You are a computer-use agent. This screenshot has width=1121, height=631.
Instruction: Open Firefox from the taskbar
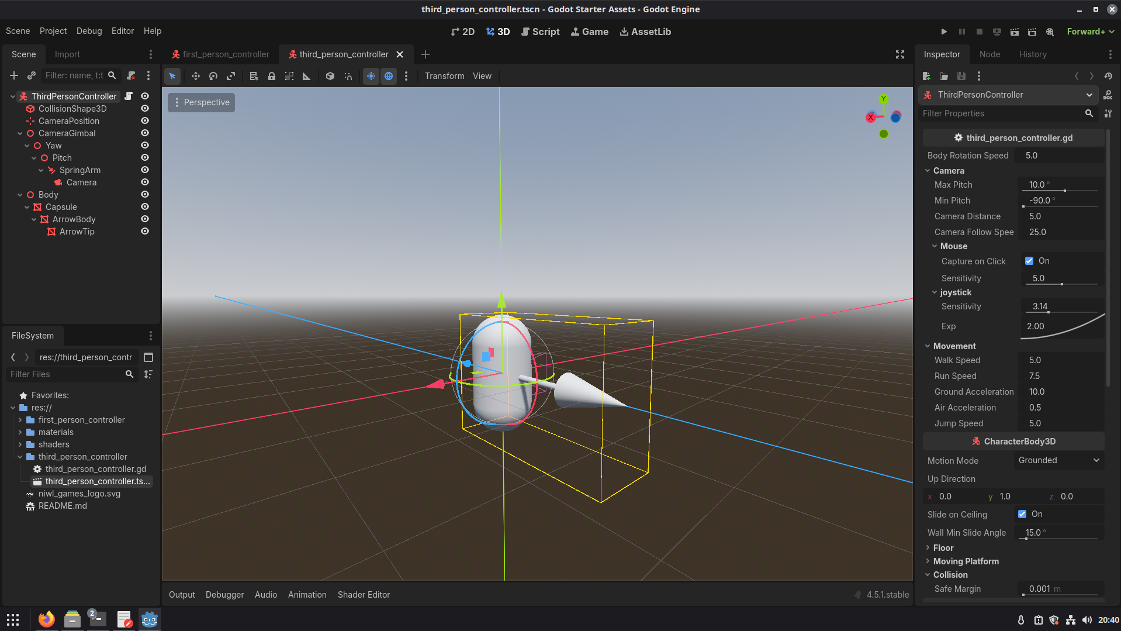coord(46,619)
